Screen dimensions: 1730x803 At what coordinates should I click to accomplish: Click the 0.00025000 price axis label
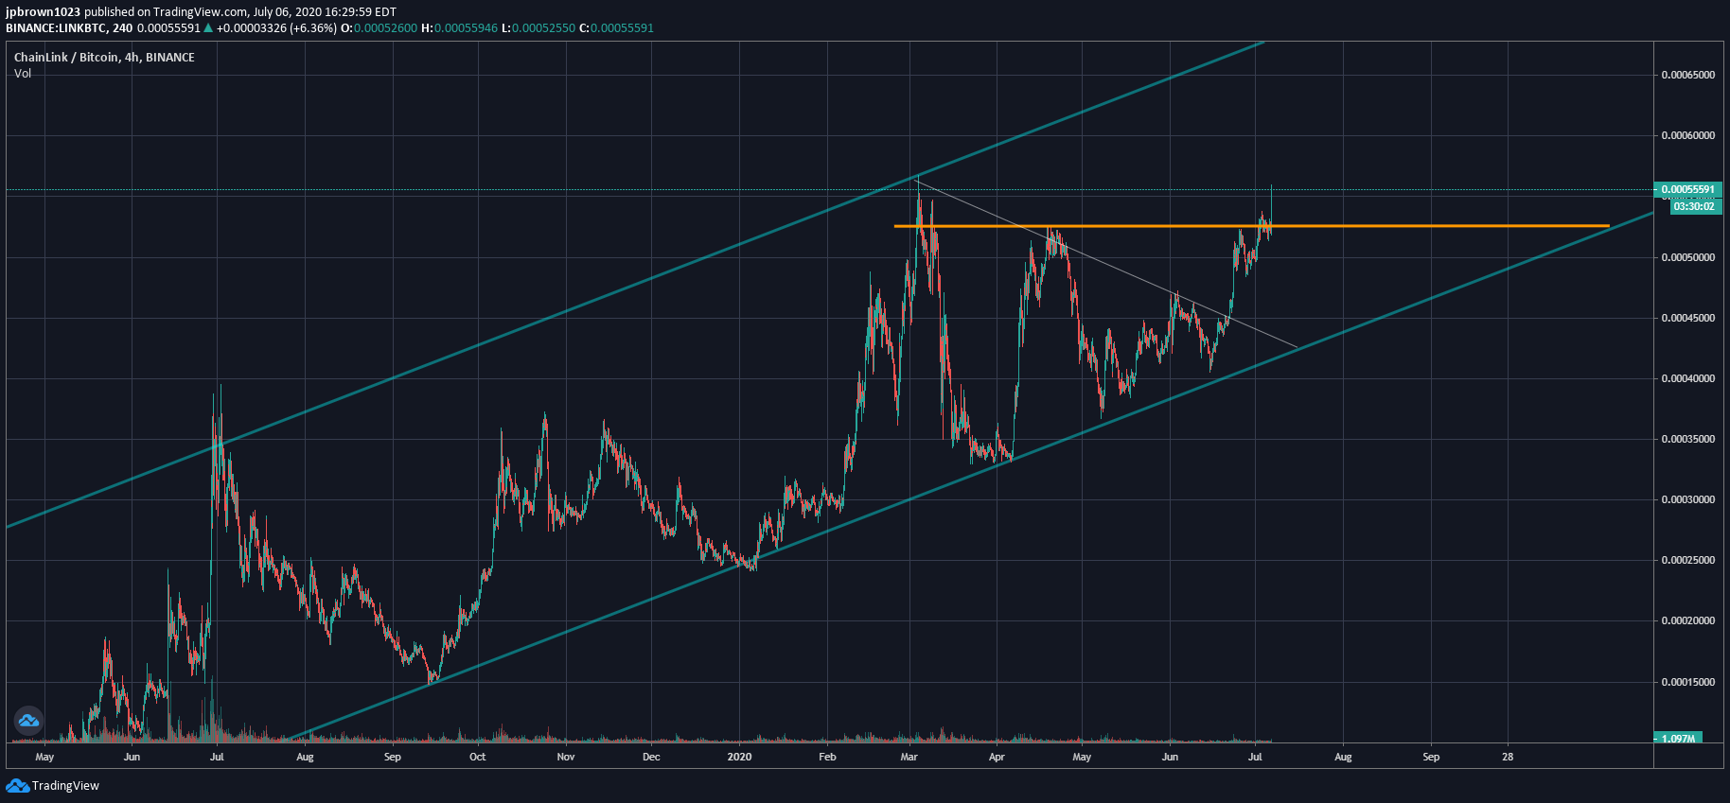click(x=1687, y=560)
